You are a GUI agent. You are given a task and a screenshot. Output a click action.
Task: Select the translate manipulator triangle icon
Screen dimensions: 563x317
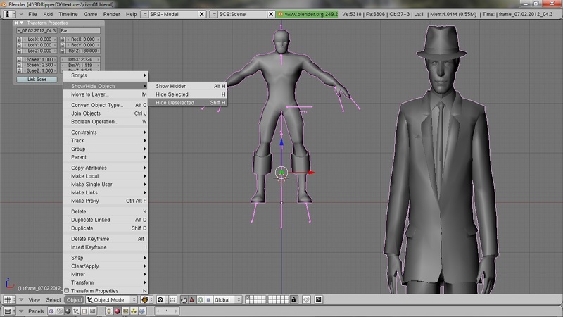191,300
